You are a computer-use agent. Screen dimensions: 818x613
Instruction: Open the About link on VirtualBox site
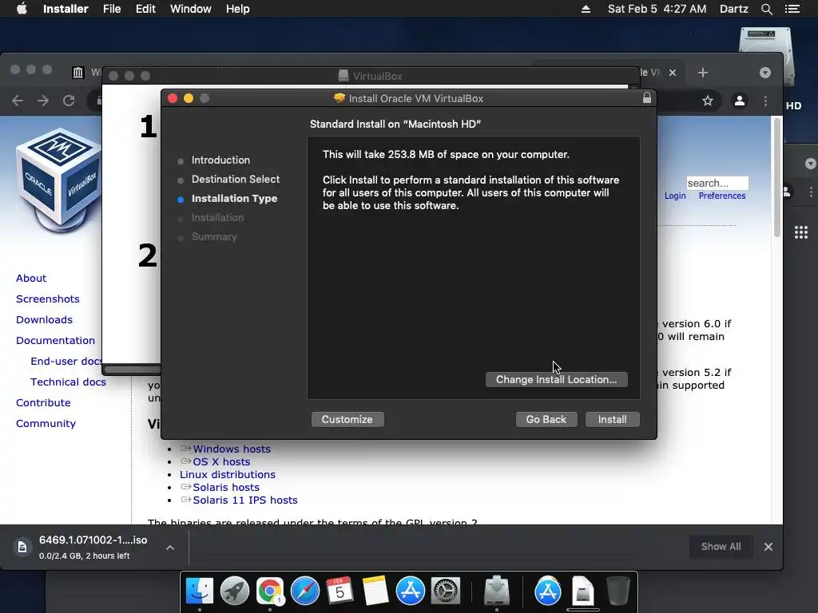31,279
